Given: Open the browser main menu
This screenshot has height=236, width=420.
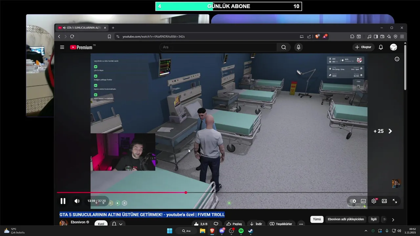Looking at the screenshot, I should pos(402,36).
